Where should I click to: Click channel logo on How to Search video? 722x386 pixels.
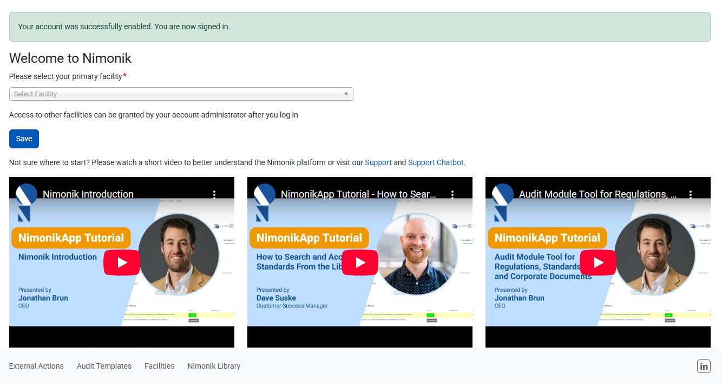(x=264, y=194)
